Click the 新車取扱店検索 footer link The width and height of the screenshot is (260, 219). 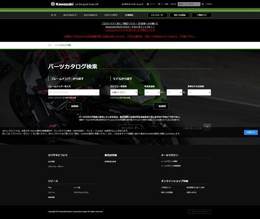110,161
